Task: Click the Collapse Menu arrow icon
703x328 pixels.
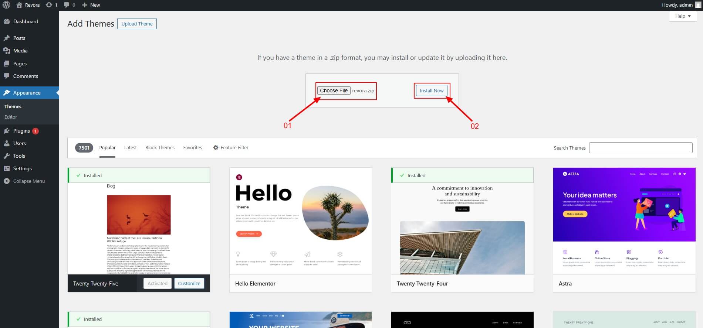Action: click(x=7, y=181)
